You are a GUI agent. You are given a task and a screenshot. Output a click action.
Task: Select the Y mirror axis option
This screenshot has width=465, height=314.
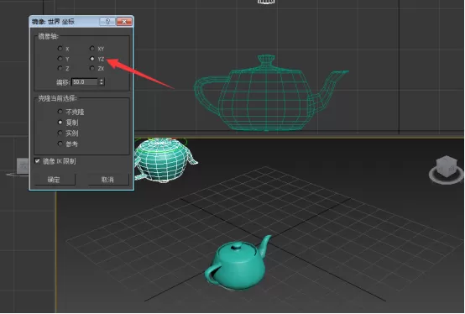[x=60, y=59]
